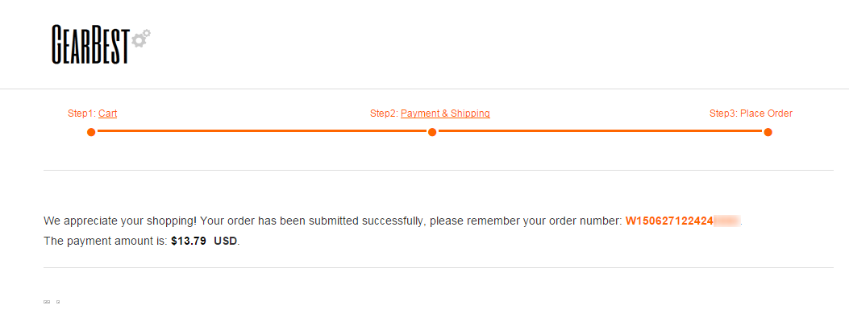Open the Cart link in Step1
Screen dimensions: 849x318
click(x=108, y=114)
